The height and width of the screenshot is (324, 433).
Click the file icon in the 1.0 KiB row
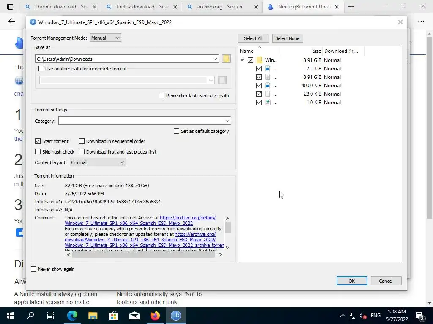point(267,102)
